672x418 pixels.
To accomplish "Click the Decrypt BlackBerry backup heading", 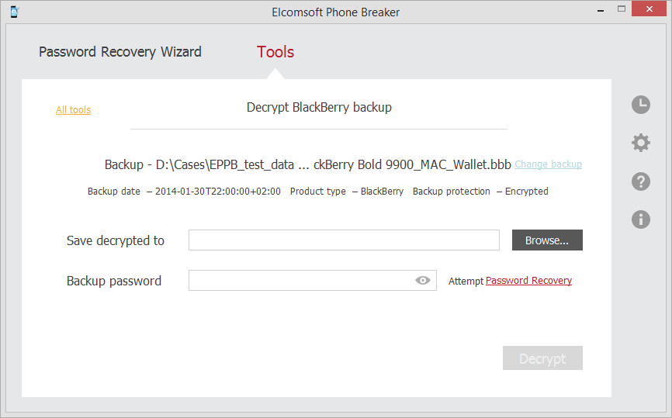I will (x=319, y=108).
